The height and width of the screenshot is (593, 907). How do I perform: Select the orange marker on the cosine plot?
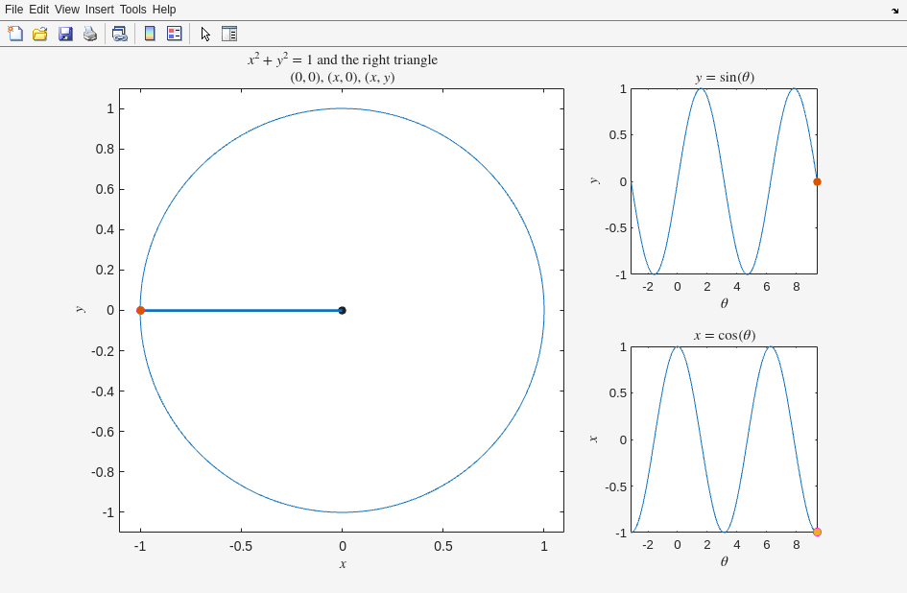coord(817,532)
